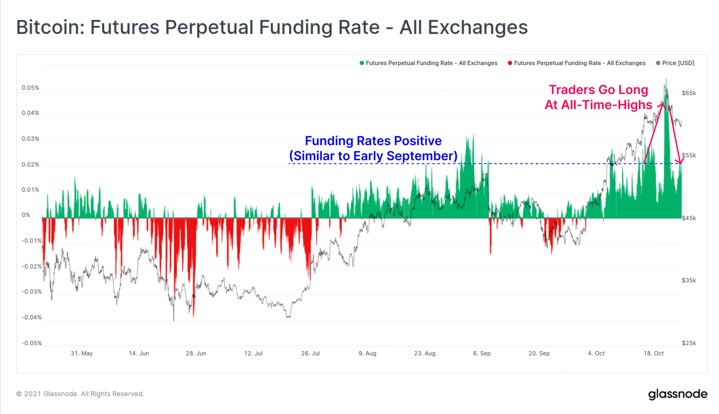The width and height of the screenshot is (719, 414).
Task: Click the 31. May date axis label
Action: [x=82, y=353]
